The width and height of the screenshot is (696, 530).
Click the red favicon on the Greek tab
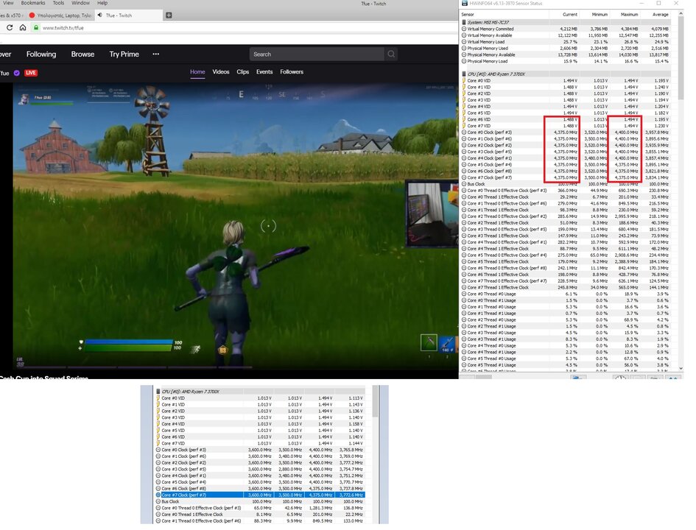32,15
